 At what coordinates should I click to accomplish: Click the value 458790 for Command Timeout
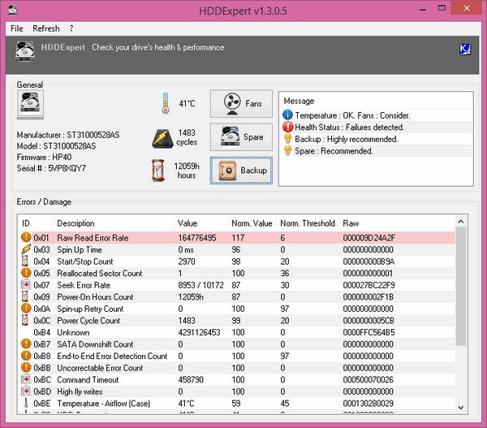click(191, 379)
